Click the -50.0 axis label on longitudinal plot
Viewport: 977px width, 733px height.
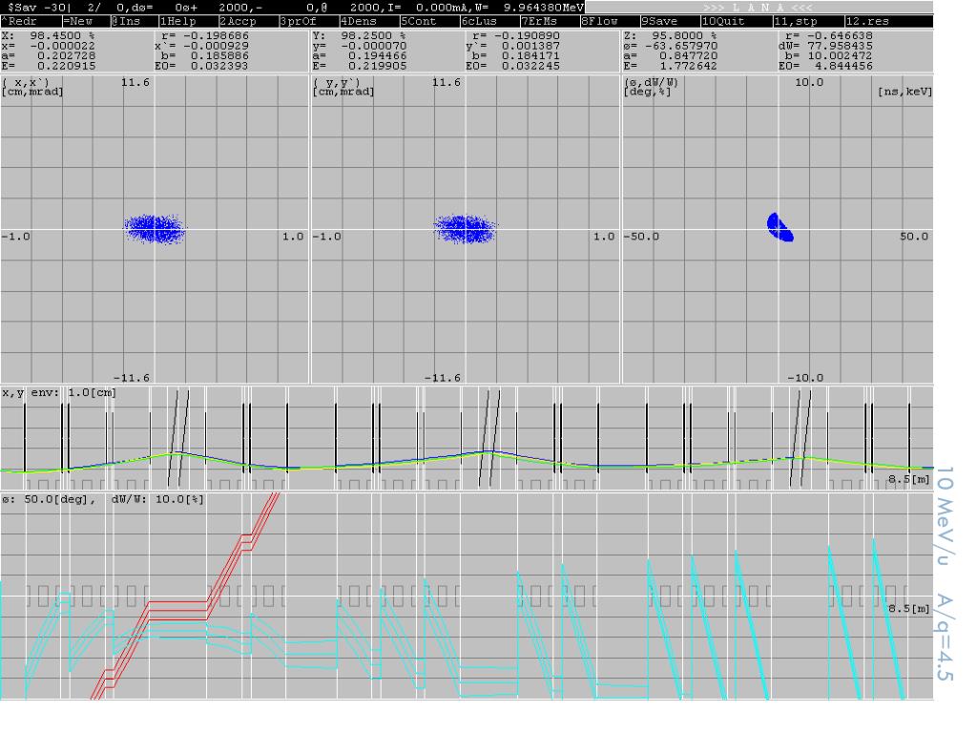click(x=642, y=237)
